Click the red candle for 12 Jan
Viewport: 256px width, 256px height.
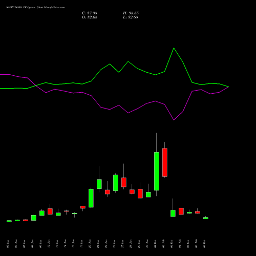50,211
